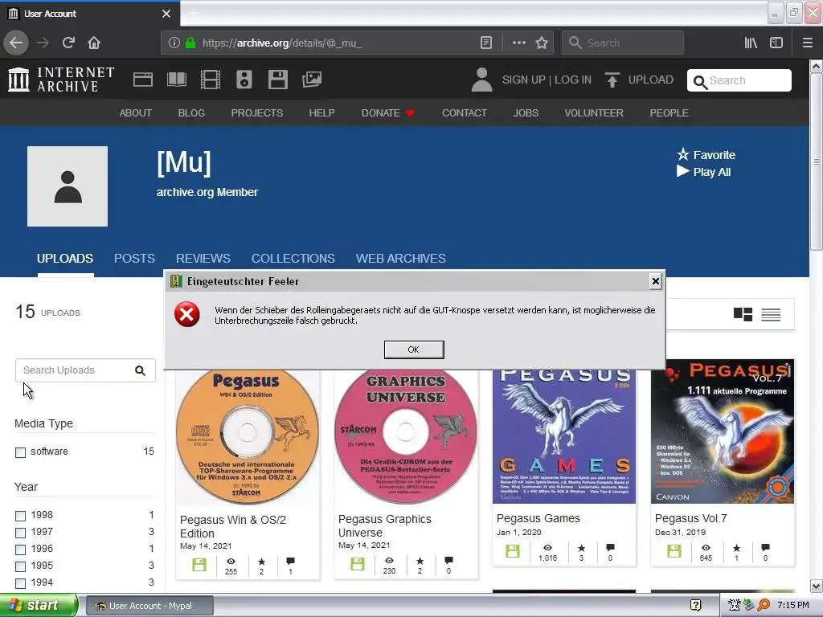Click the Search Uploads magnifier icon
823x617 pixels.
(140, 370)
